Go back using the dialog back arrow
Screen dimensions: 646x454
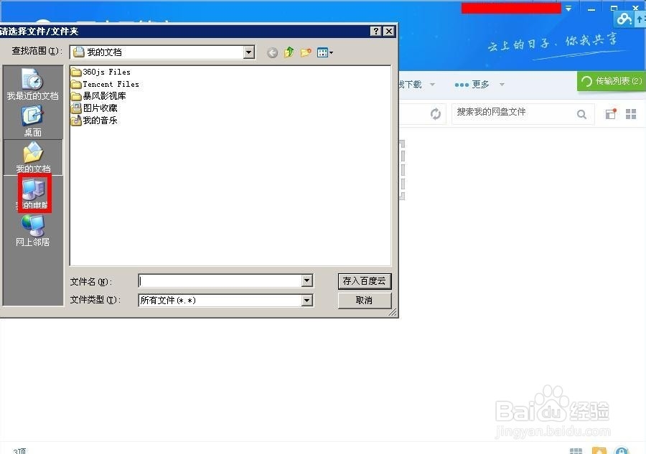(x=272, y=52)
